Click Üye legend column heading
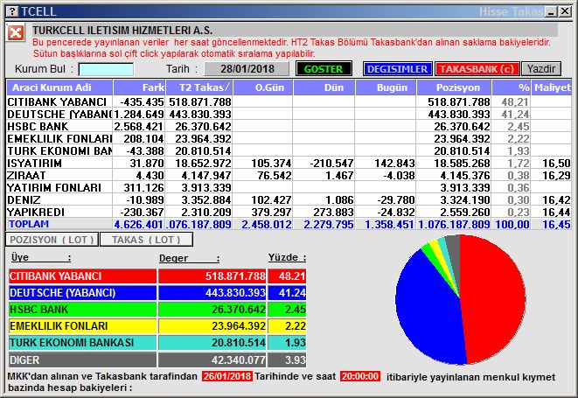Image resolution: width=578 pixels, height=398 pixels. point(41,257)
